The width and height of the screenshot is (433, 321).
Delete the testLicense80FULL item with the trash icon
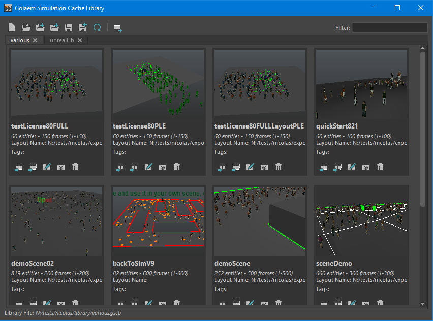(x=75, y=167)
